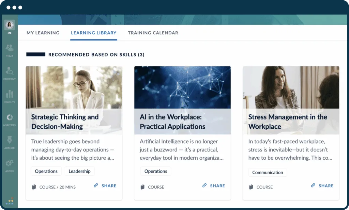
Task: Open the ME profile avatar
Action: tap(10, 25)
